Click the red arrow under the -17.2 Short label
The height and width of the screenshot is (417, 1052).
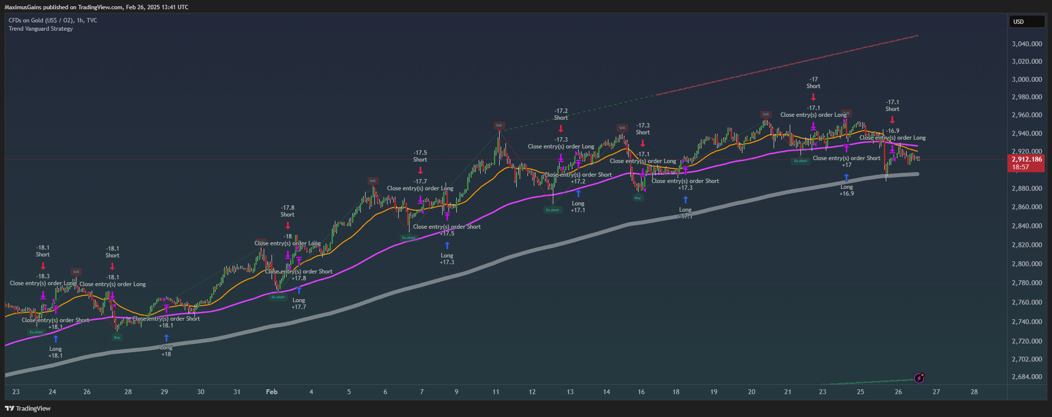[561, 128]
